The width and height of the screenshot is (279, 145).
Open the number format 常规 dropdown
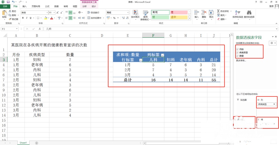click(x=128, y=12)
